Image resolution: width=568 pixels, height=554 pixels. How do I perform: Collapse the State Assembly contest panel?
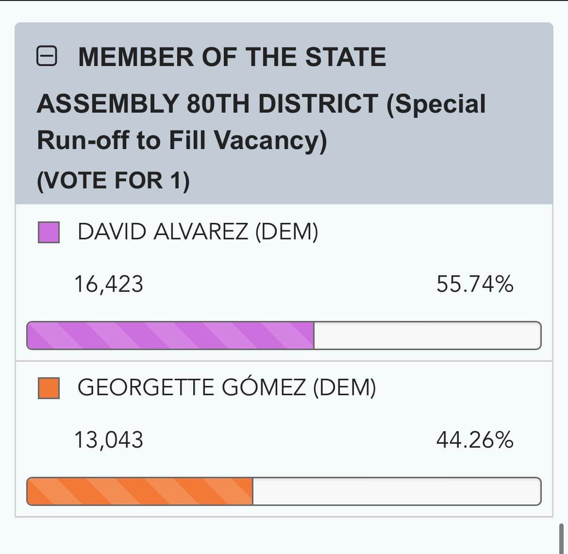(x=47, y=56)
